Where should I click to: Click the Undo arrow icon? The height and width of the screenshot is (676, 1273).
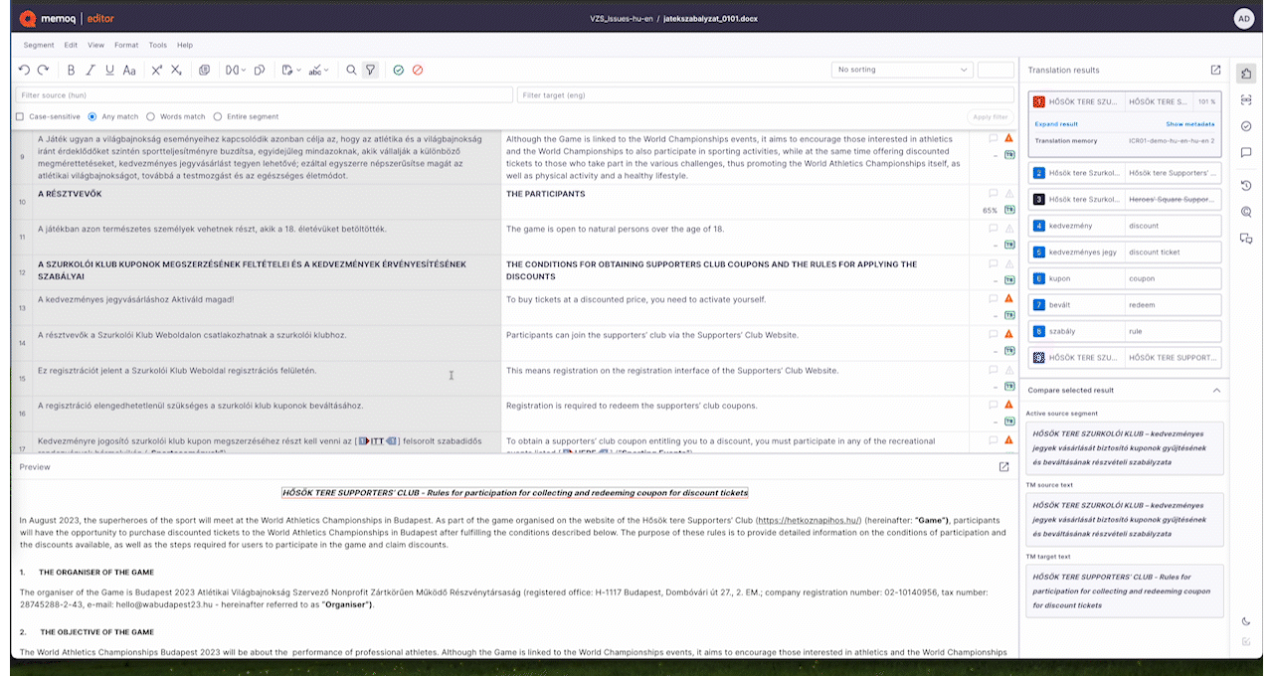[x=25, y=70]
